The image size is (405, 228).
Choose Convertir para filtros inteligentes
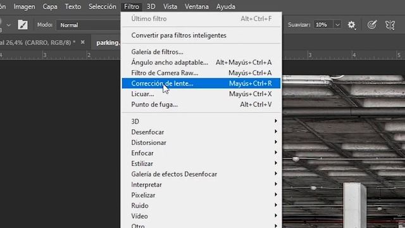(201, 35)
